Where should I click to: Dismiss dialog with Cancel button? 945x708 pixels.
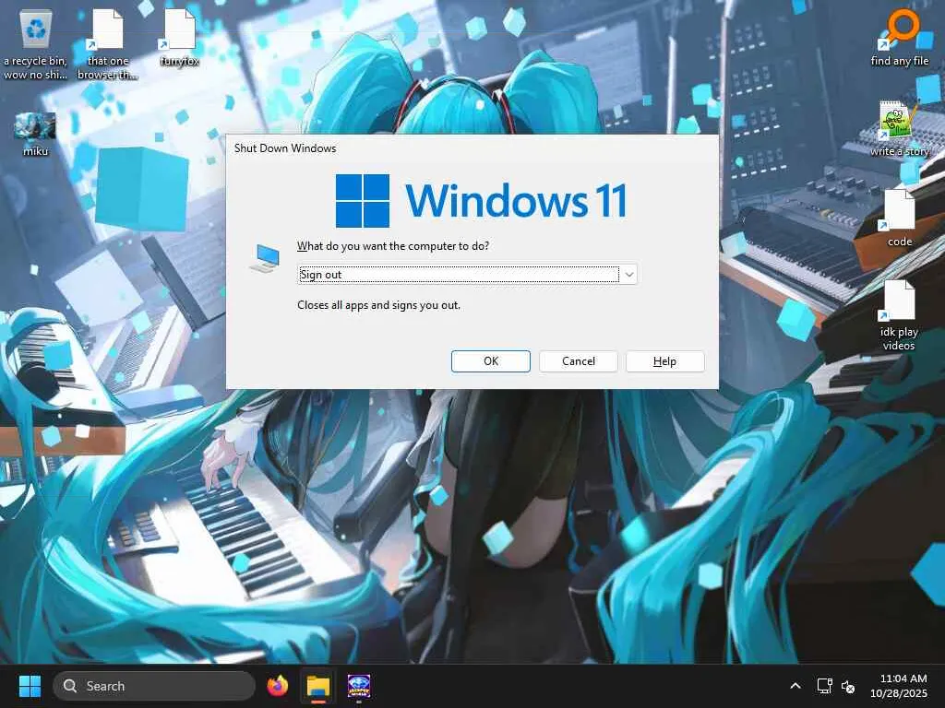coord(578,361)
